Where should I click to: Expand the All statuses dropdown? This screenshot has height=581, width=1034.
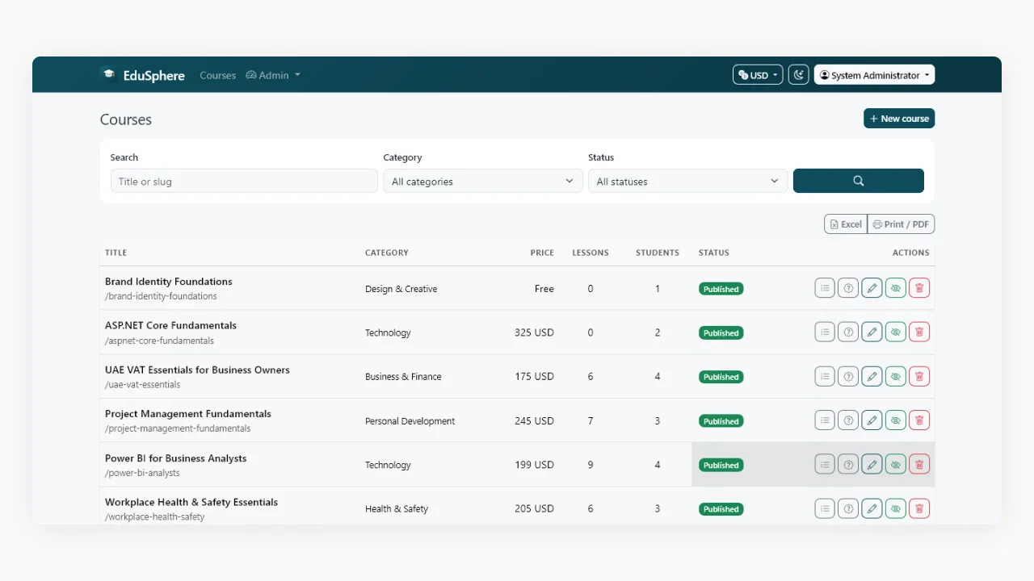687,181
